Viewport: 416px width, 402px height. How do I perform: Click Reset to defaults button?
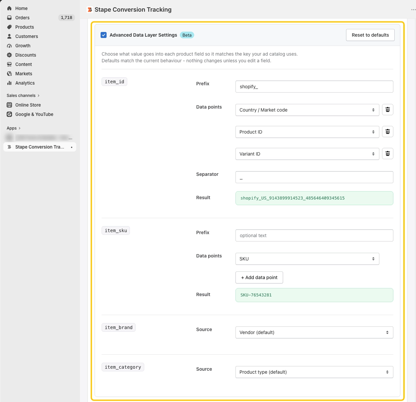tap(370, 35)
